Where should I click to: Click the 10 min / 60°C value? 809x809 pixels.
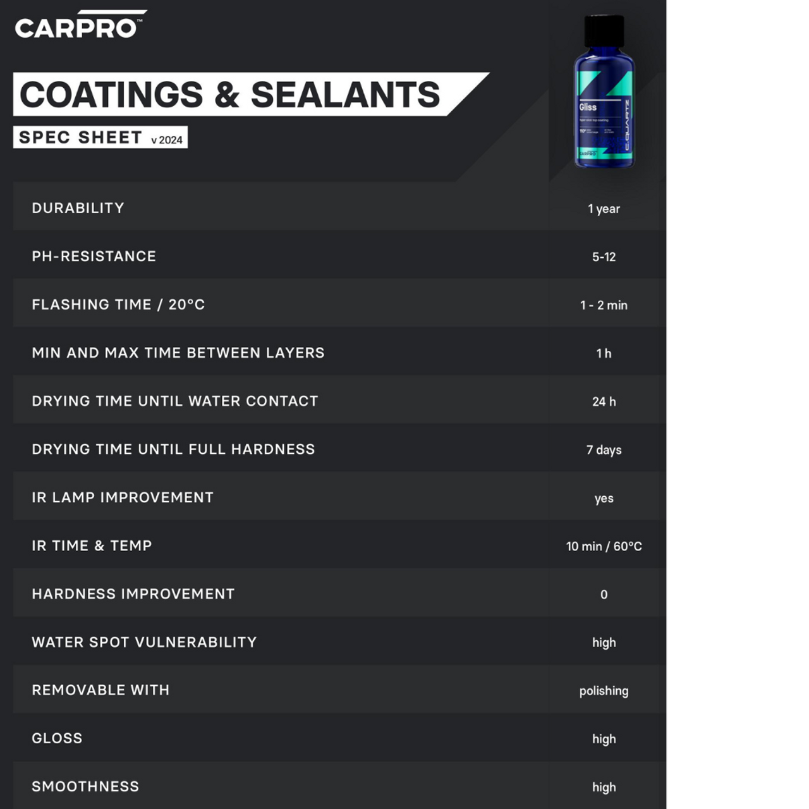coord(604,546)
